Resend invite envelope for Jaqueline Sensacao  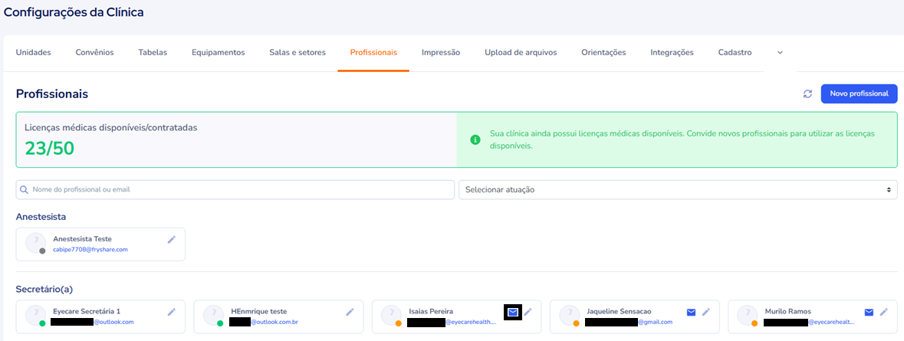[691, 312]
